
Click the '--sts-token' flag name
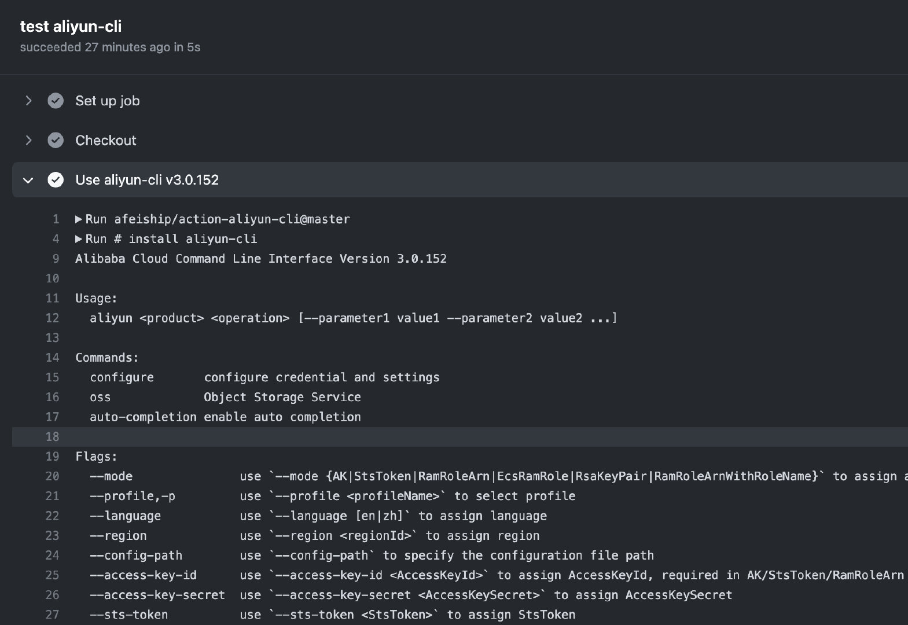coord(129,615)
